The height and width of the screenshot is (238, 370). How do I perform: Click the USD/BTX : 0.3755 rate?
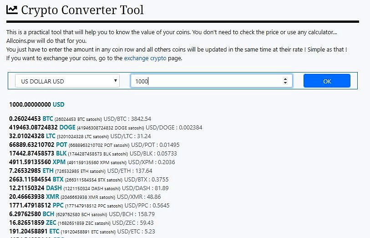[146, 180]
